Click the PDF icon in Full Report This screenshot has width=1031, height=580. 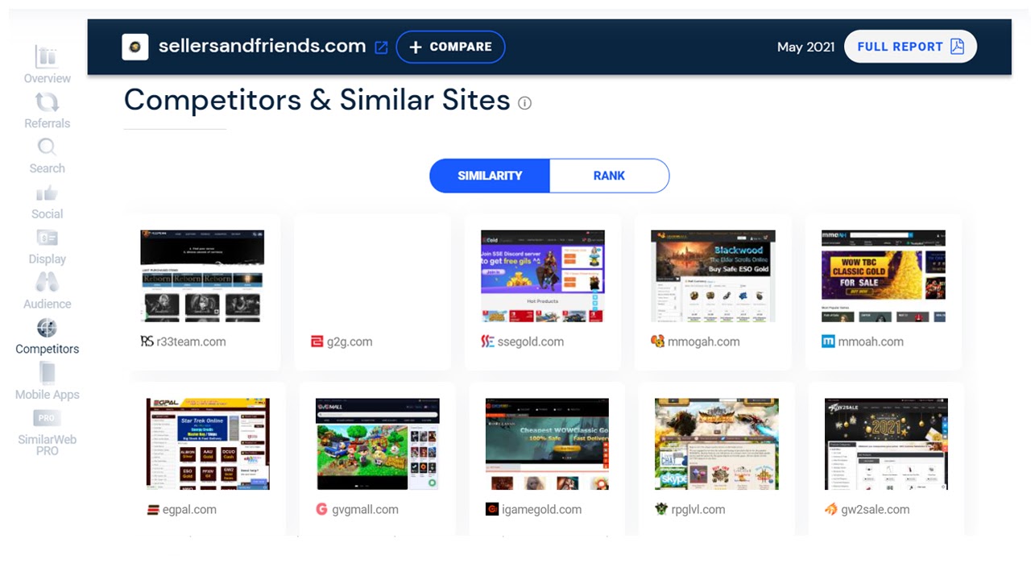click(956, 47)
